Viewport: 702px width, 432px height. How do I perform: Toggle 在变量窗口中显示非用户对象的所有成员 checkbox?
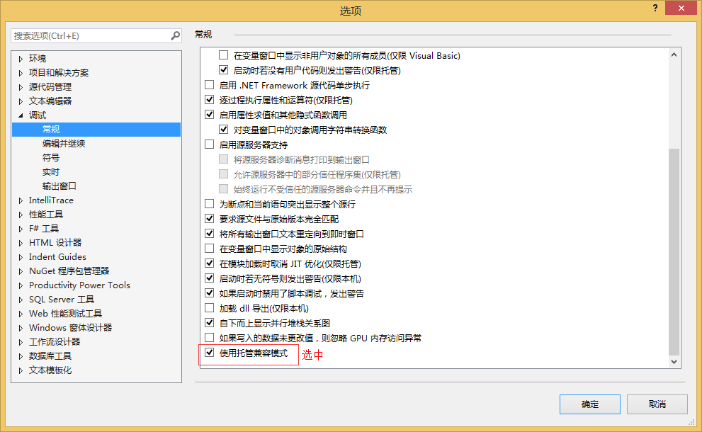pos(223,55)
